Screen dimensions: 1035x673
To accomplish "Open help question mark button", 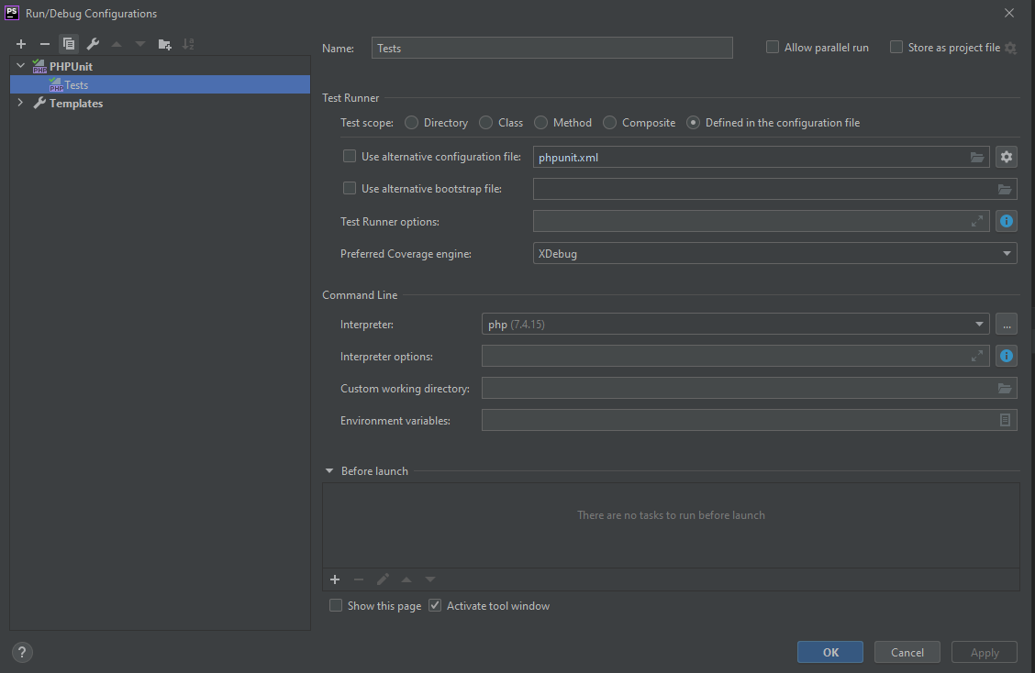I will [x=22, y=653].
